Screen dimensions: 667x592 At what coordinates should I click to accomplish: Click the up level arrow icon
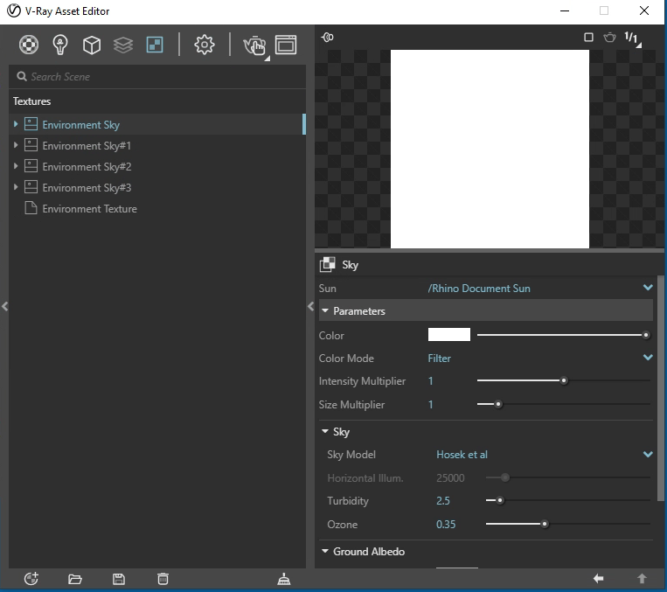642,578
